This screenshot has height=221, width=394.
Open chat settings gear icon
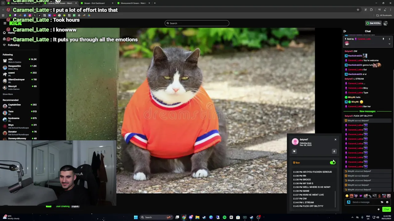coord(379,209)
